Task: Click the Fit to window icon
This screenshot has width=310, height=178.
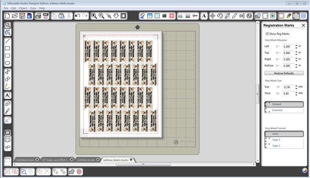Action: click(123, 16)
